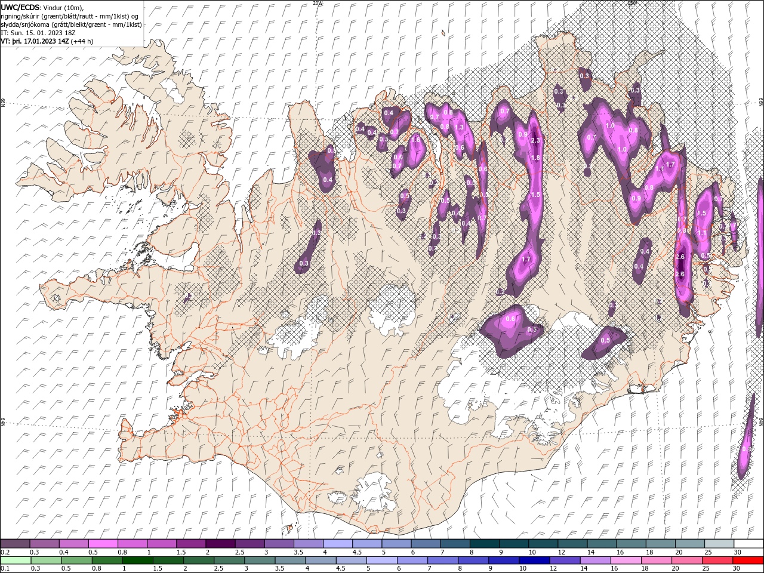Click the 2.3 snowfall value on the map

coord(535,141)
